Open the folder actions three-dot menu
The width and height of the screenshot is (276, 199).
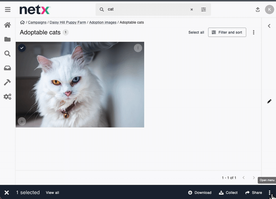[x=254, y=32]
